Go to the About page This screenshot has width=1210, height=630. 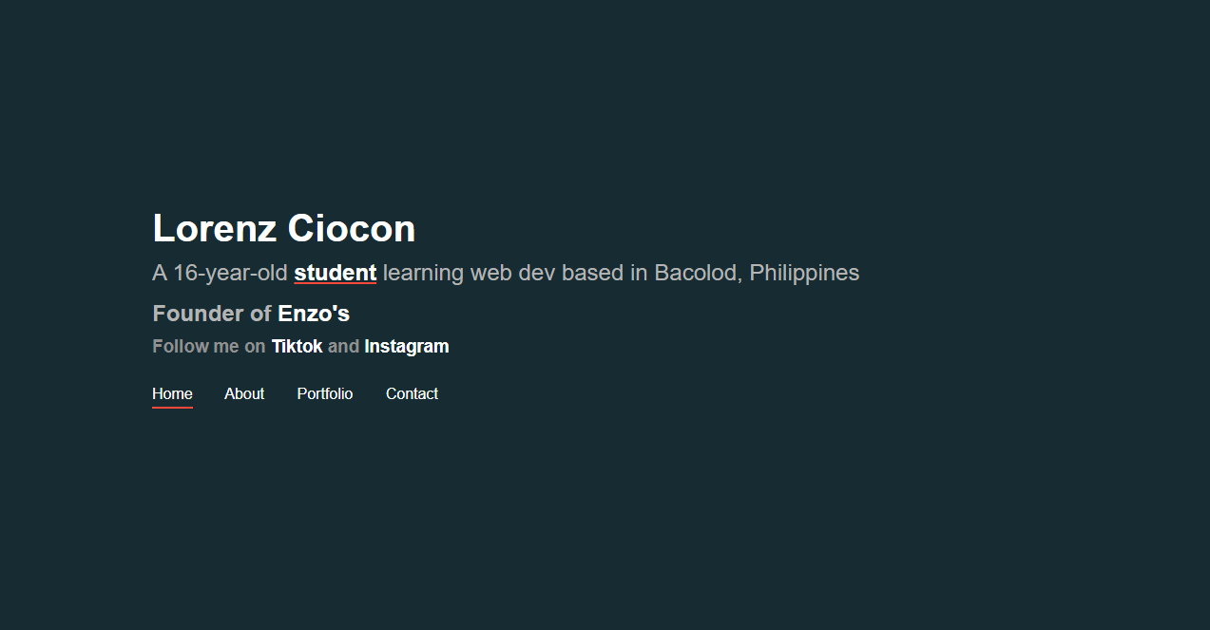[244, 394]
